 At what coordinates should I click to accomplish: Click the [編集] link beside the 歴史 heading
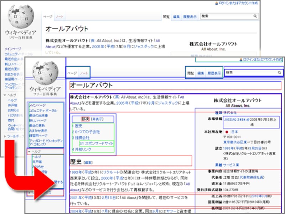point(88,163)
